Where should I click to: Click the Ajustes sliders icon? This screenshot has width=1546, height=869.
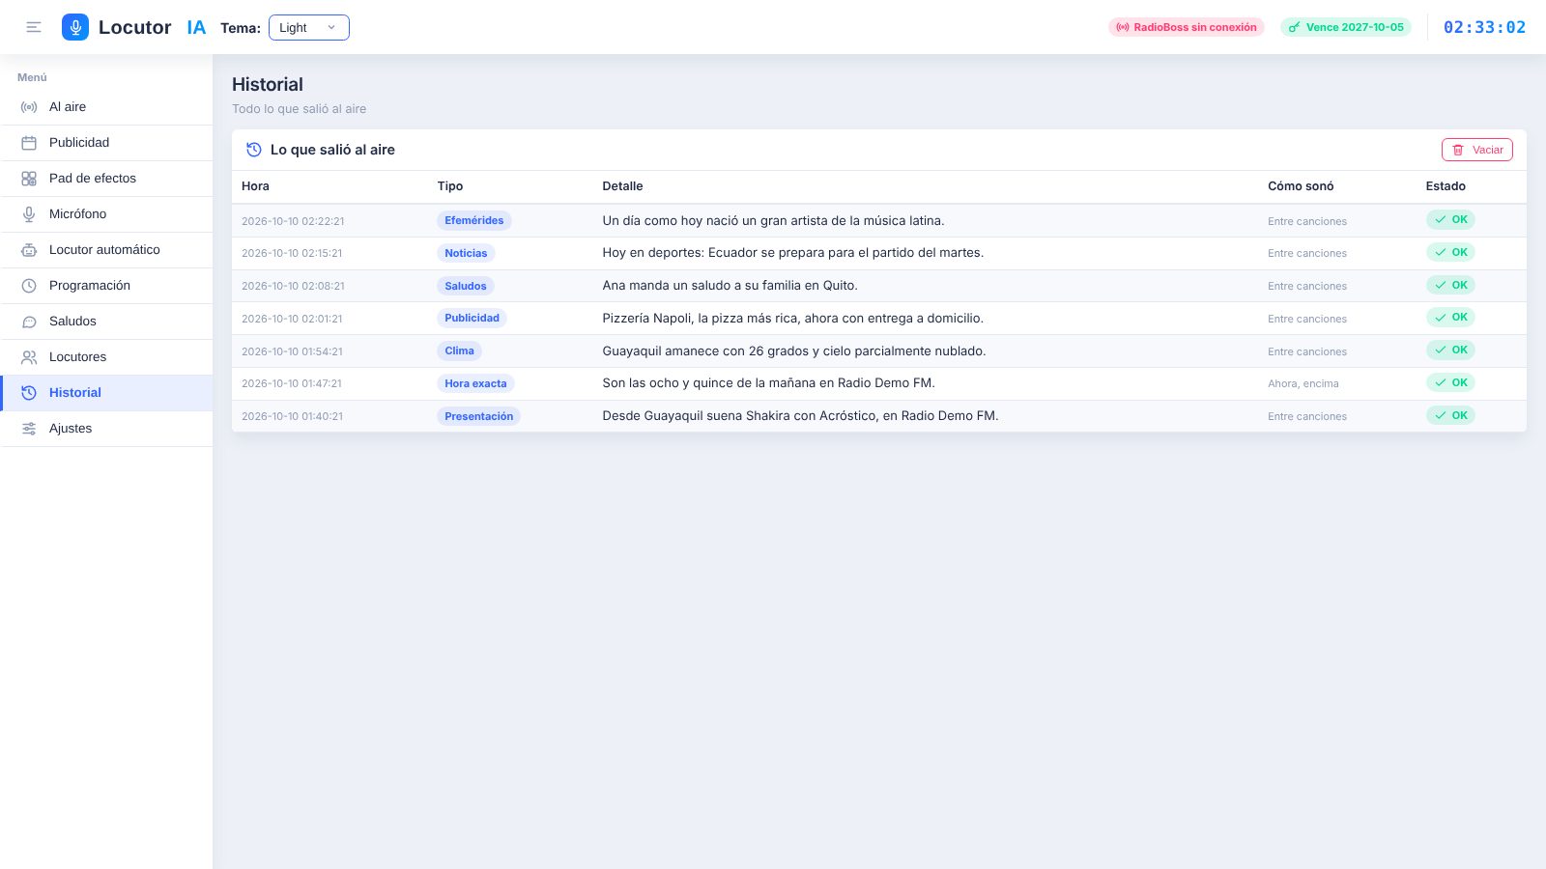(x=29, y=429)
